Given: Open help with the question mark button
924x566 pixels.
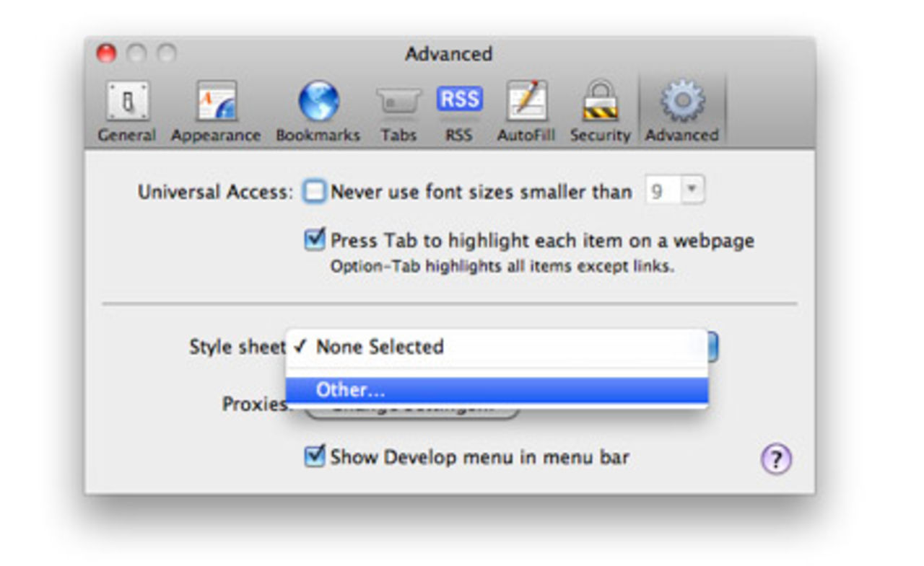Looking at the screenshot, I should [776, 459].
